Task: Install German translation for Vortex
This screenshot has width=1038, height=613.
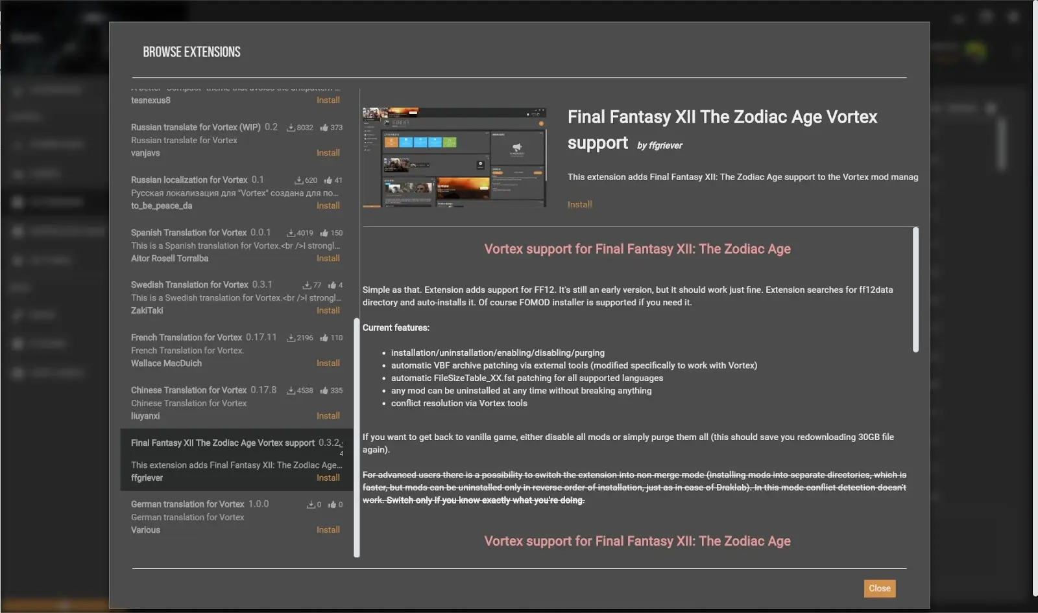Action: coord(328,529)
